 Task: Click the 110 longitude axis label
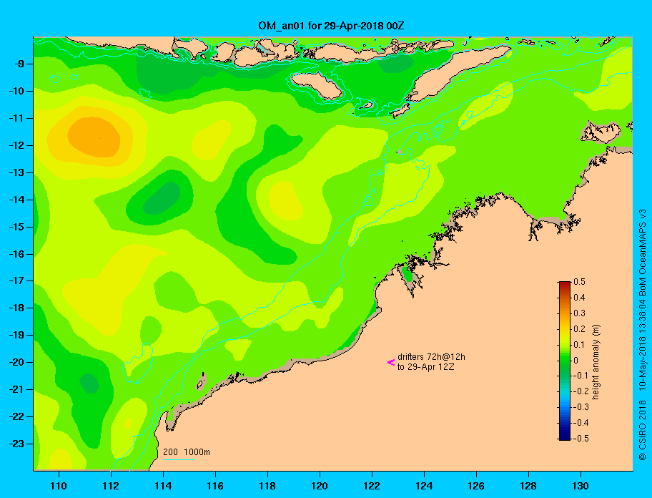59,486
